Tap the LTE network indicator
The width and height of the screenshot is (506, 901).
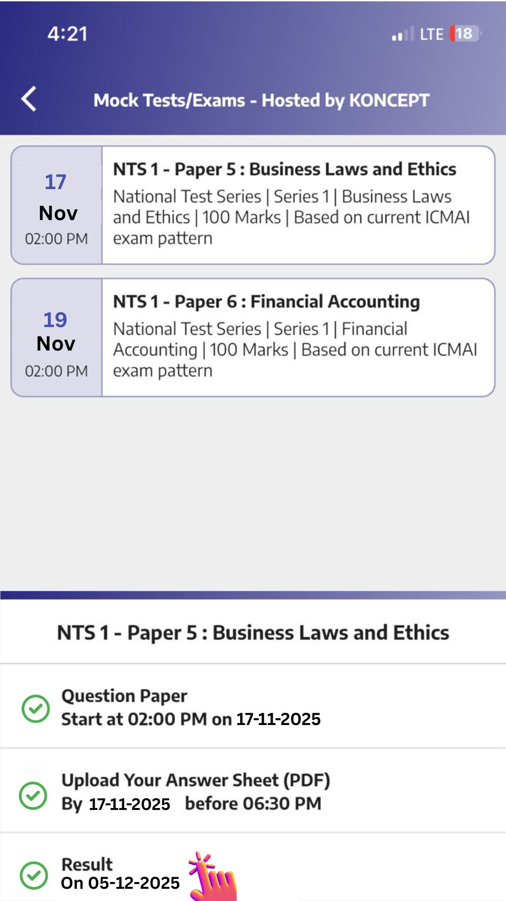pyautogui.click(x=431, y=34)
